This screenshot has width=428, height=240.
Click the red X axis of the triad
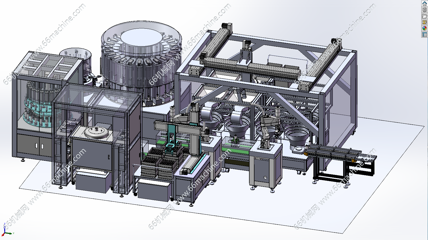click(x=3, y=235)
